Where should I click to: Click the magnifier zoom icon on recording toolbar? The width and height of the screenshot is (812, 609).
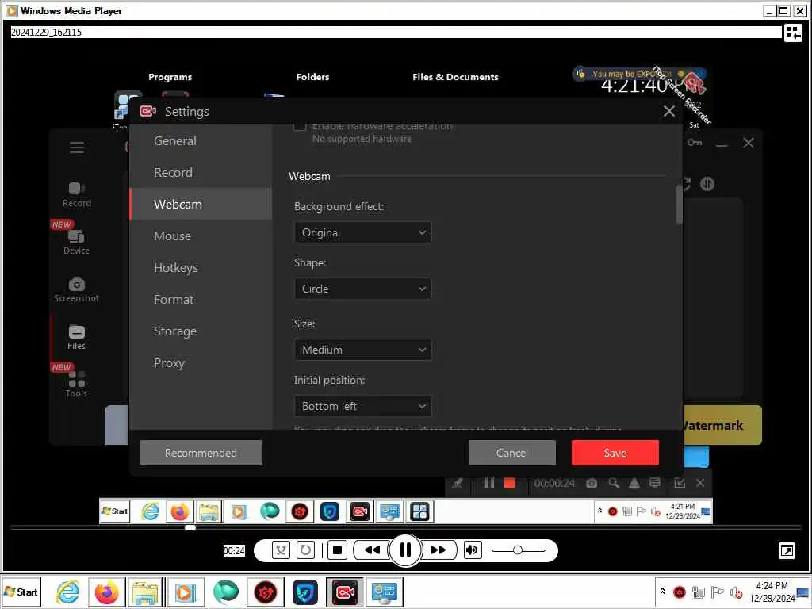click(614, 483)
